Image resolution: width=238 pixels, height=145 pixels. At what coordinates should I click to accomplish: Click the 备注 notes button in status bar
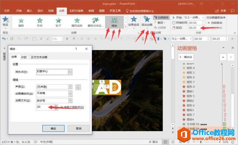coord(153,142)
